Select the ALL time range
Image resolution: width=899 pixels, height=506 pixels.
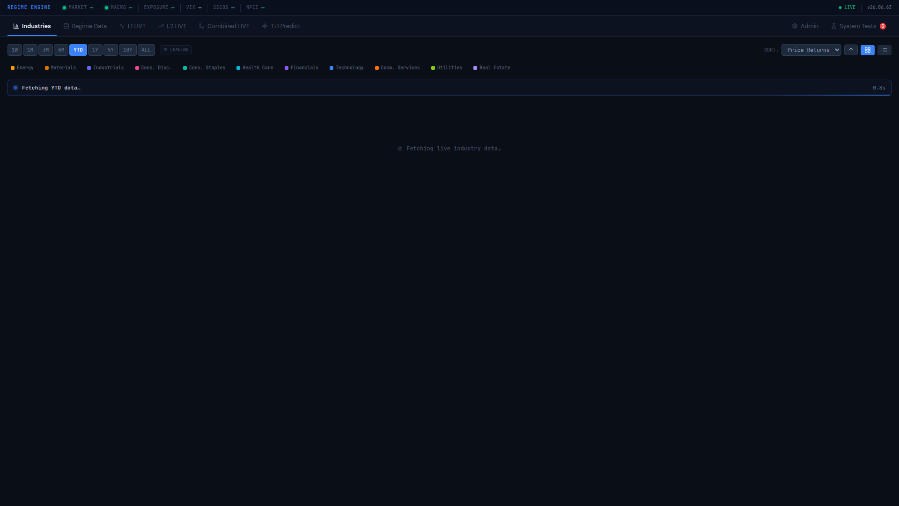coord(146,50)
